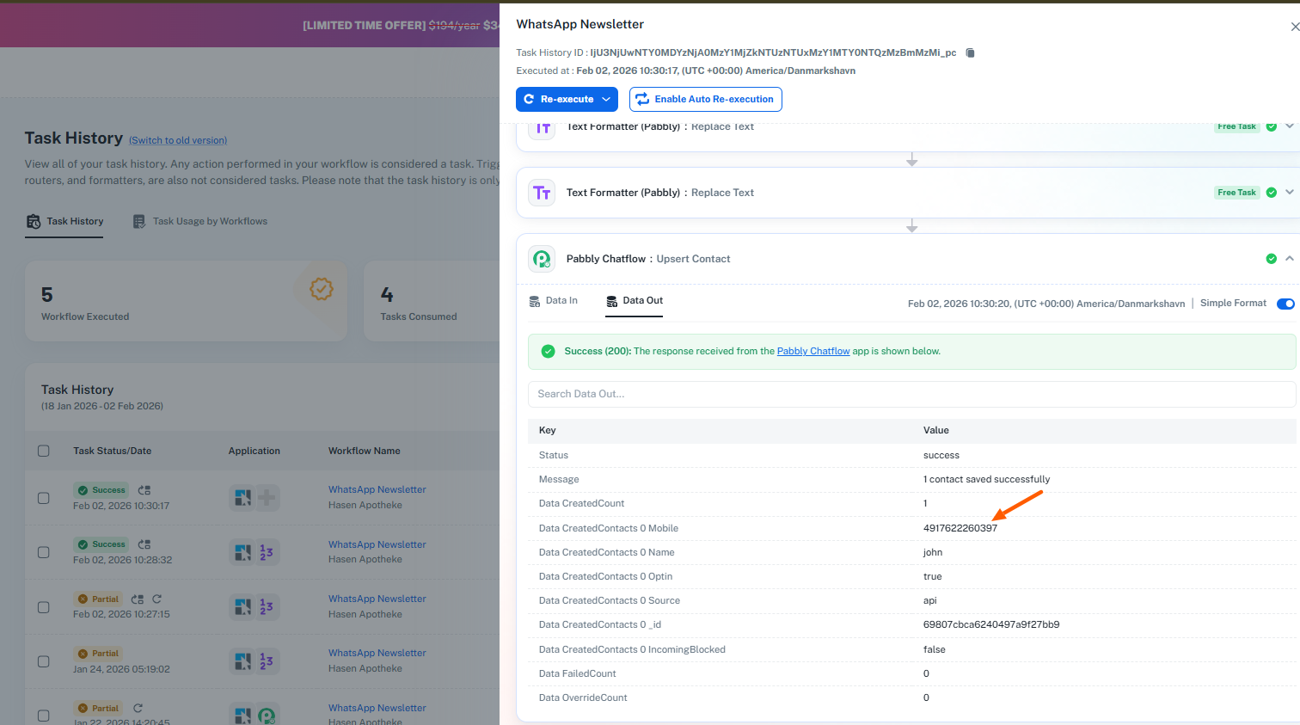
Task: Click the green success check on Pabbly Chatflow step
Action: pos(1271,259)
